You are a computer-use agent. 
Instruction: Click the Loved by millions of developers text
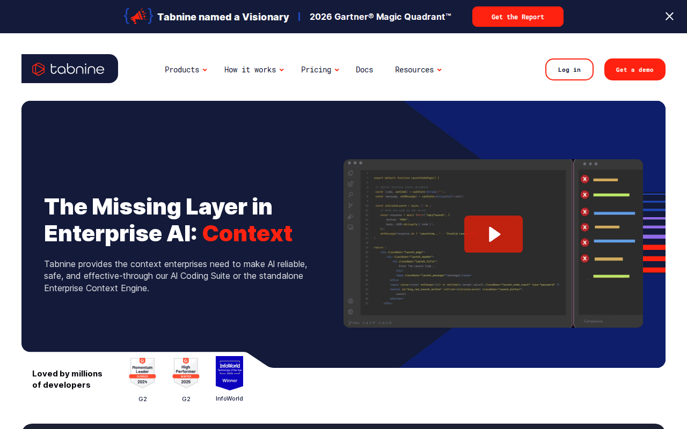[67, 379]
